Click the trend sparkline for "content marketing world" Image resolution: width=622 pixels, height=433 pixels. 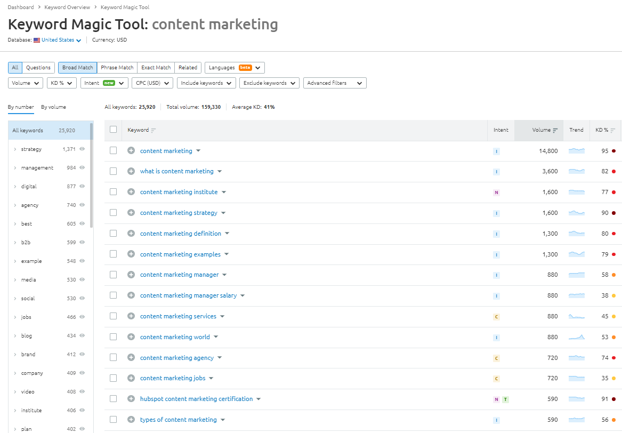(576, 336)
